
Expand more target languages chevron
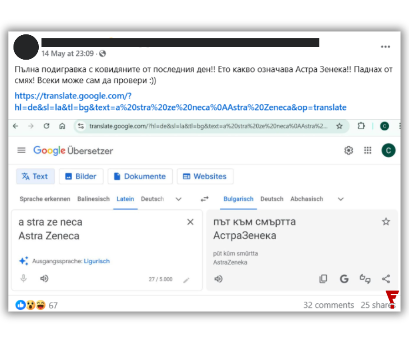click(341, 199)
